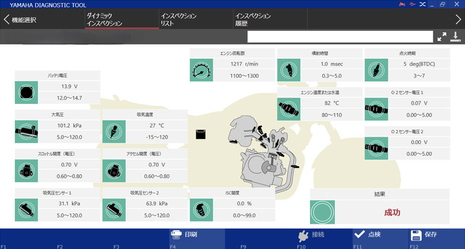This screenshot has height=249, width=465.
Task: Toggle fullscreen with the expand arrows icon
Action: click(x=441, y=36)
